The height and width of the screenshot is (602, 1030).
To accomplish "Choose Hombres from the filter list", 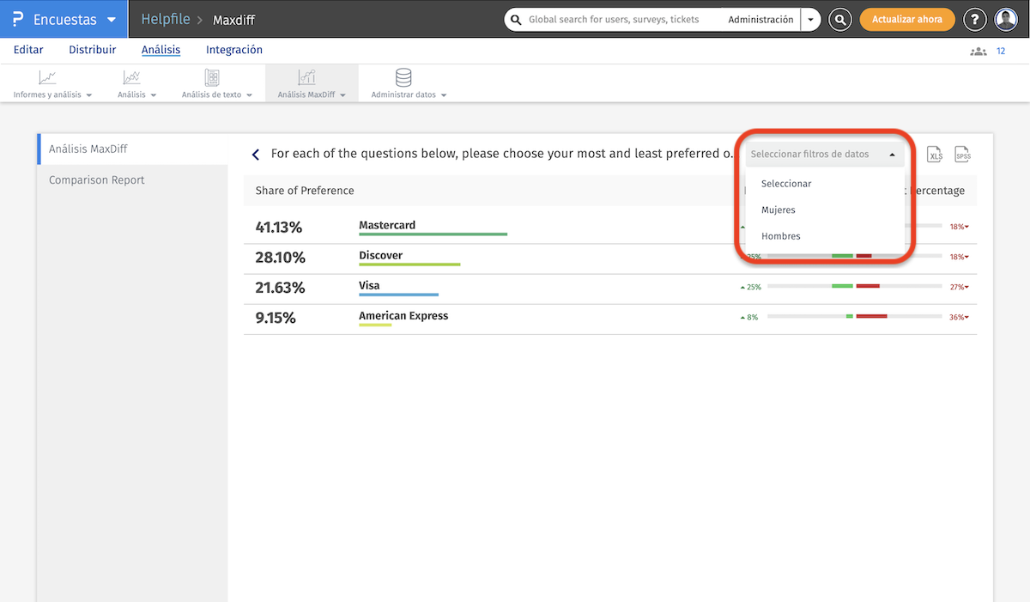I will coord(781,236).
